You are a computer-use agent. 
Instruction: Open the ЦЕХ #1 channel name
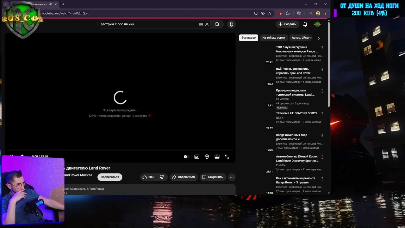[x=280, y=118]
